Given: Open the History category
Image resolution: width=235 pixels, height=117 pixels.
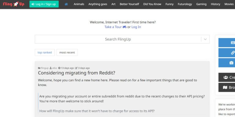Looking at the screenshot, I should [x=215, y=4].
